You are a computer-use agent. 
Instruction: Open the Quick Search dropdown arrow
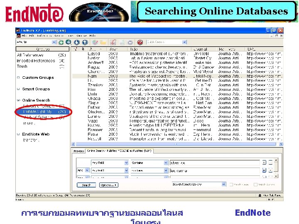184,42
